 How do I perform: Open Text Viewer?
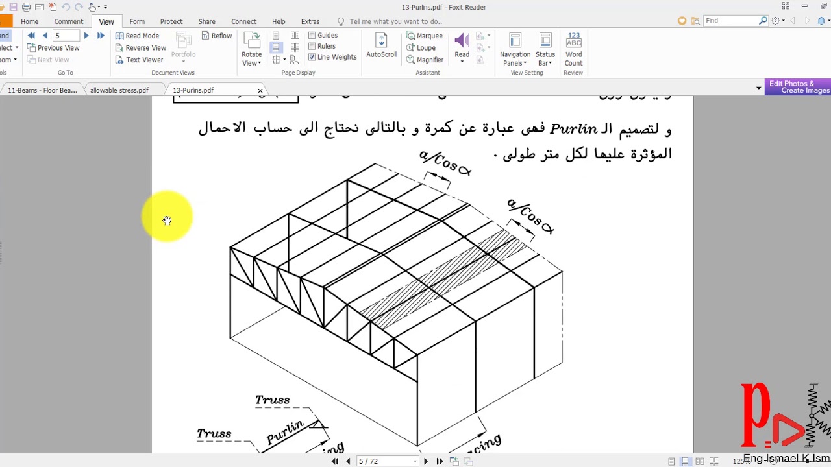139,60
